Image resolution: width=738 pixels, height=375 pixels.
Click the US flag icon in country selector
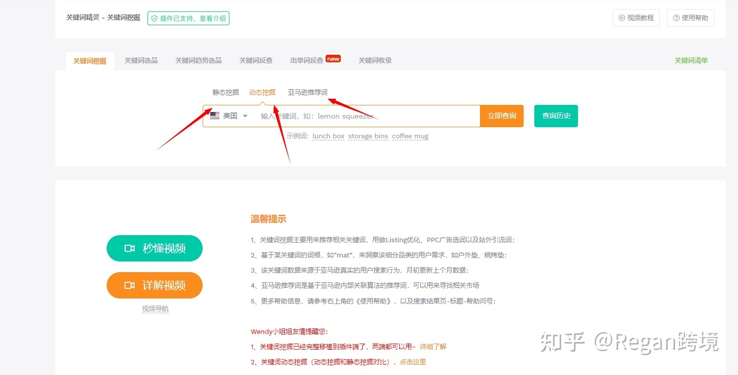pyautogui.click(x=214, y=116)
